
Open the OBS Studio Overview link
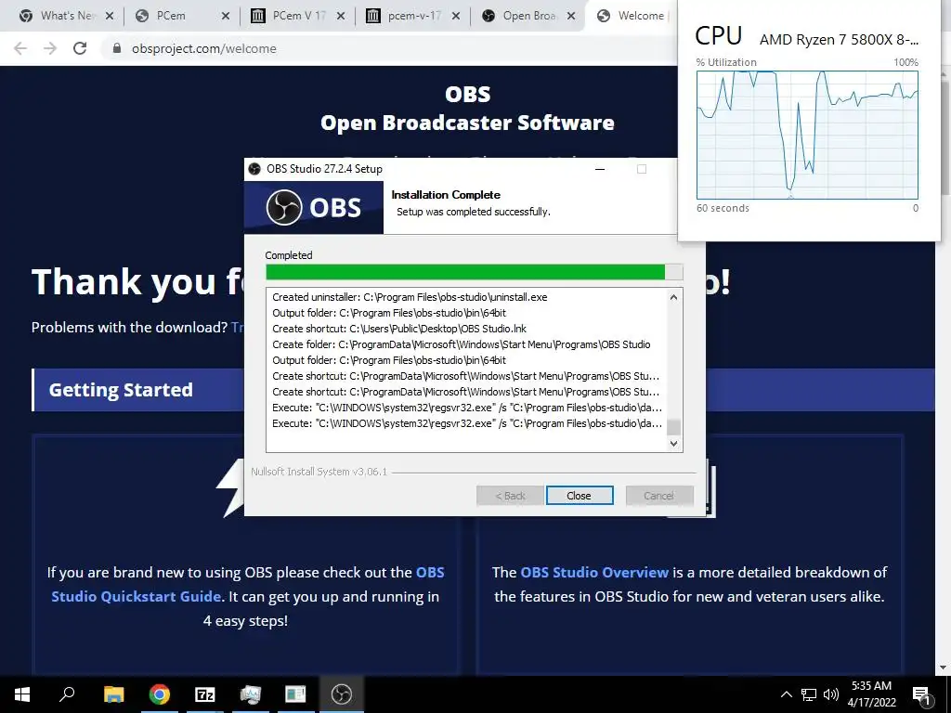coord(594,572)
